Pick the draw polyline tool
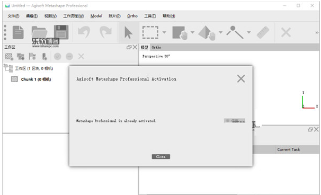 click(235, 32)
